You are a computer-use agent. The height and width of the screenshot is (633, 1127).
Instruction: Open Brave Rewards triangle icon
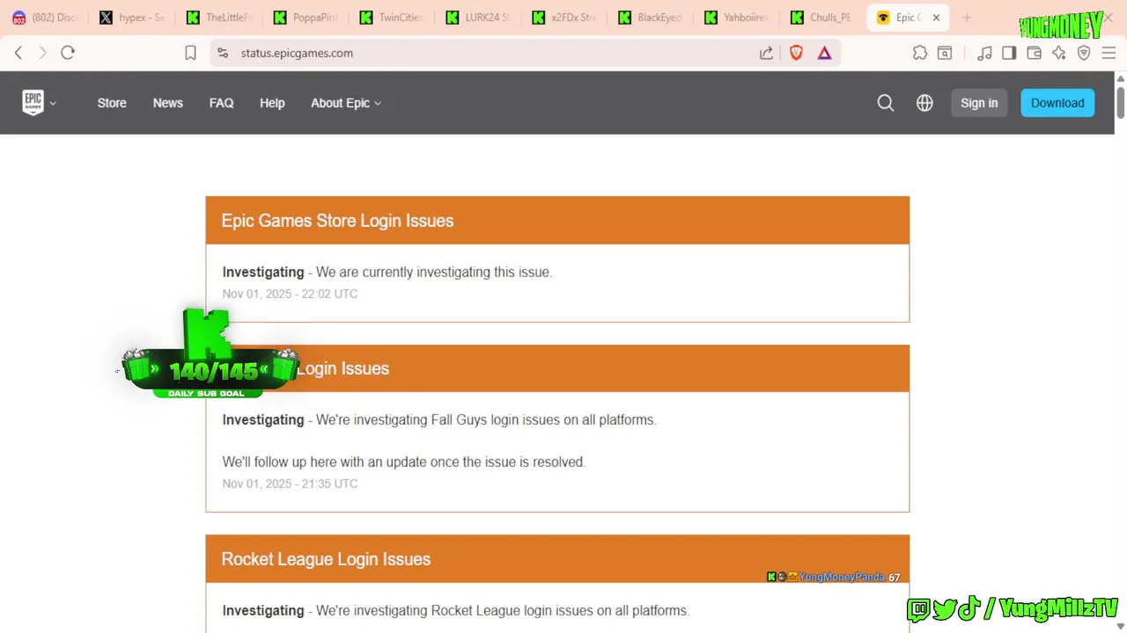[824, 53]
